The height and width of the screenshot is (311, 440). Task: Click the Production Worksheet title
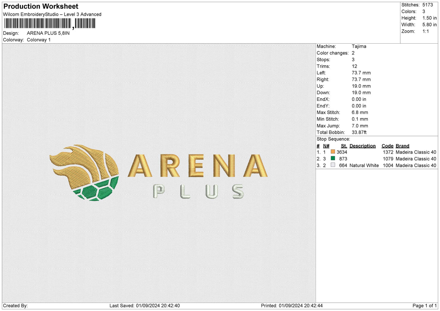click(x=41, y=7)
